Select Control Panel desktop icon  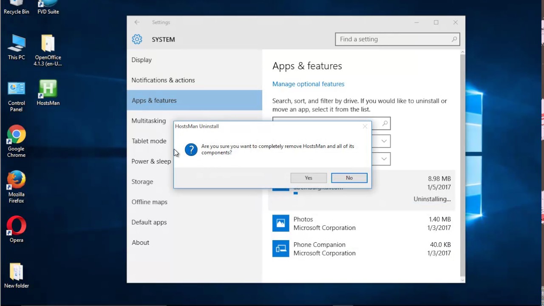(16, 96)
